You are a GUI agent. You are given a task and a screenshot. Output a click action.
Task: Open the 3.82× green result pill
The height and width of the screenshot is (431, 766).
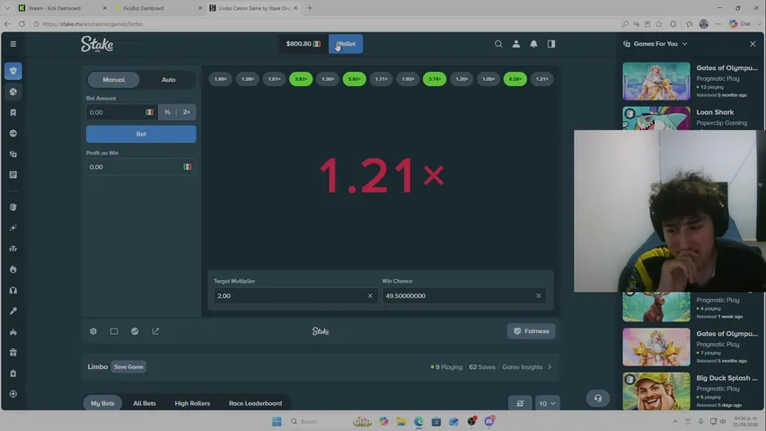[x=301, y=79]
